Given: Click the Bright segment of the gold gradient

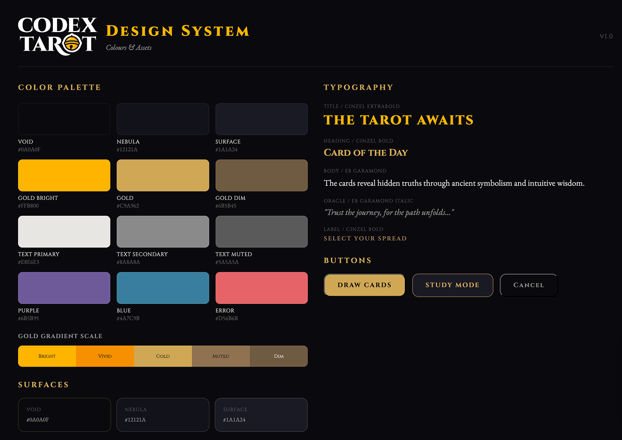Looking at the screenshot, I should tap(47, 356).
